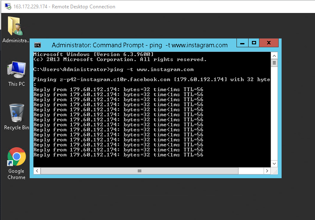Screen dimensions: 315x220
Task: Close the Command Prompt window
Action: click(x=269, y=43)
